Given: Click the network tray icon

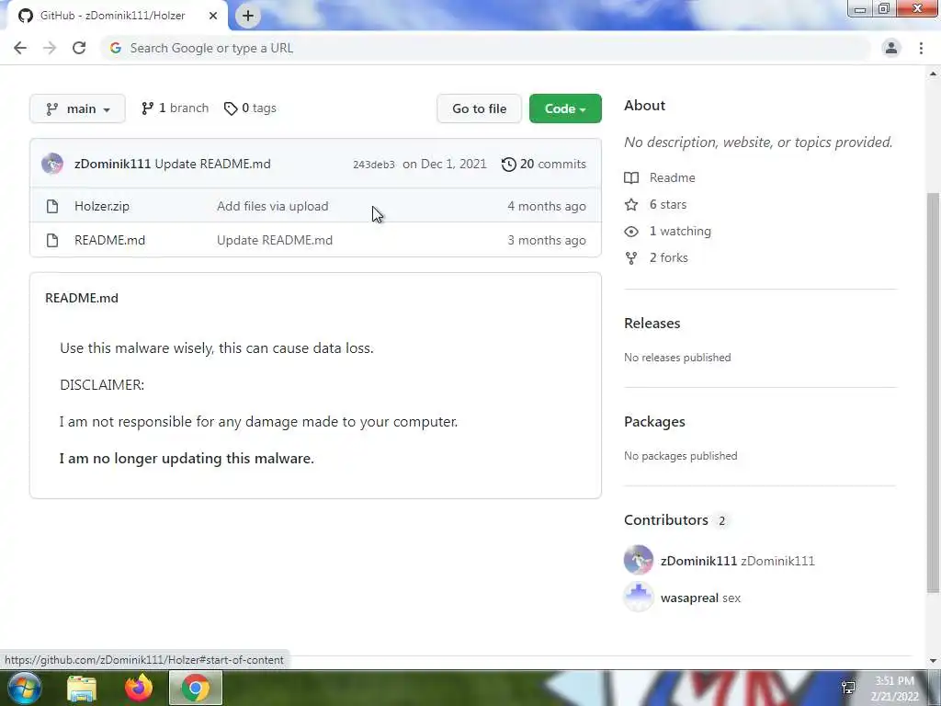Looking at the screenshot, I should 848,688.
